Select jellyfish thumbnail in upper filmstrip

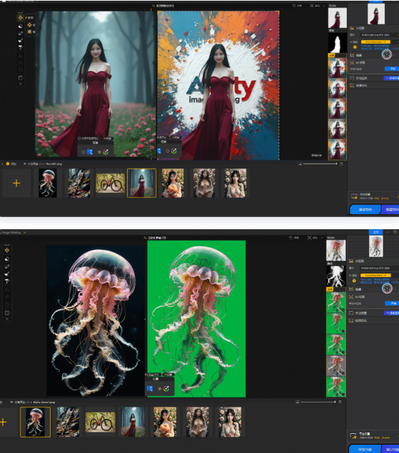pyautogui.click(x=48, y=183)
